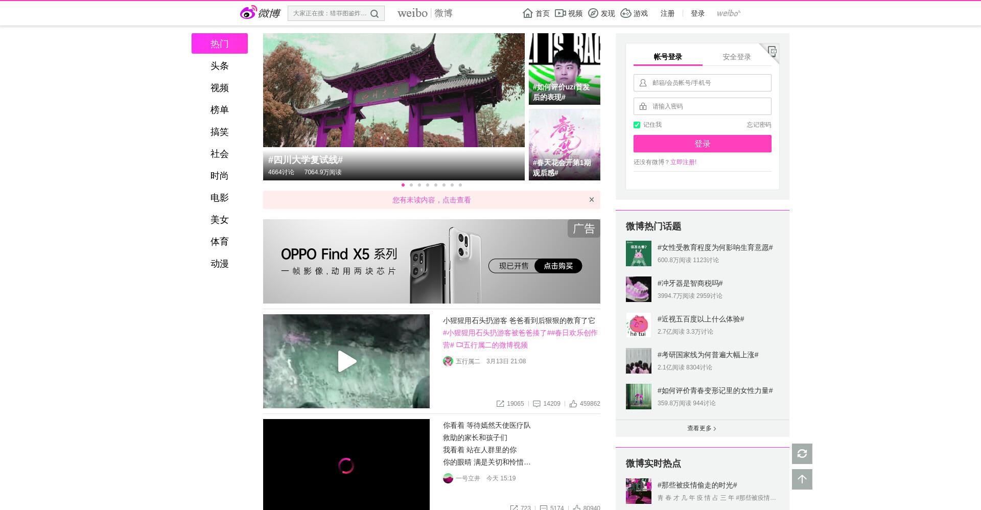Click 注册 in header
Screen dimensions: 981x510
tap(667, 13)
